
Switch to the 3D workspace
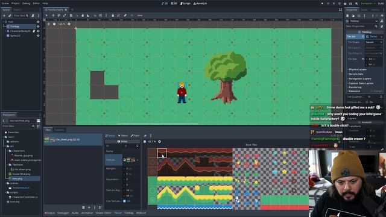174,4
